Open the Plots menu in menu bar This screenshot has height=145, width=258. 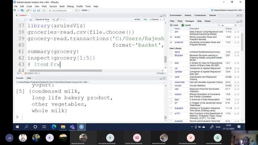click(x=44, y=6)
